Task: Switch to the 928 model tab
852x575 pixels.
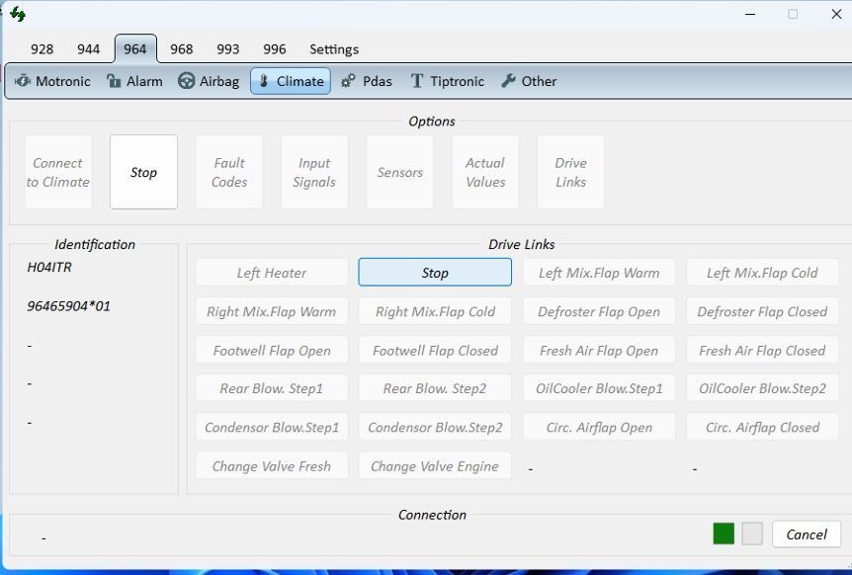Action: 43,49
